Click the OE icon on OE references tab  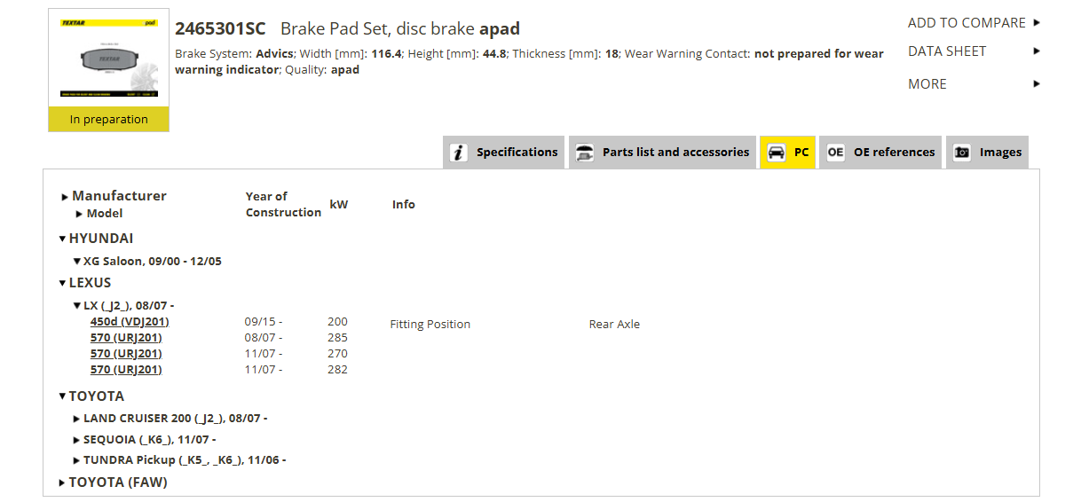click(x=835, y=153)
